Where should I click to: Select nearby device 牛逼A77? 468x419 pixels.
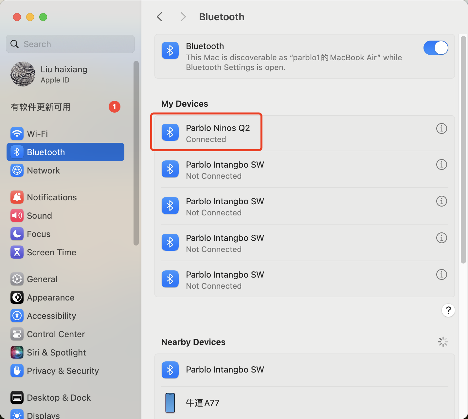pyautogui.click(x=305, y=403)
